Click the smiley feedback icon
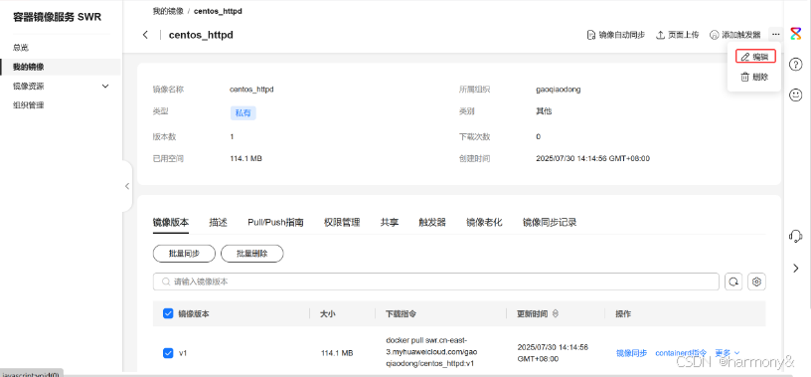The height and width of the screenshot is (377, 811). pyautogui.click(x=795, y=94)
